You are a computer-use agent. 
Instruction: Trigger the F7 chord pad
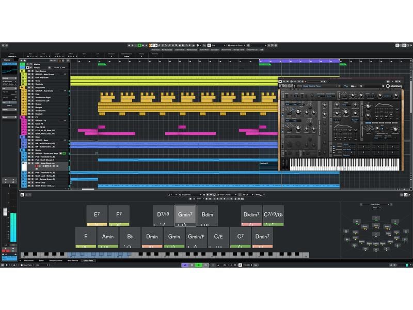click(x=119, y=215)
